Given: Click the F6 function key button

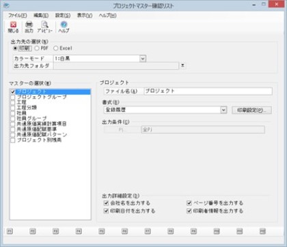Looking at the screenshot, I should (124, 231).
